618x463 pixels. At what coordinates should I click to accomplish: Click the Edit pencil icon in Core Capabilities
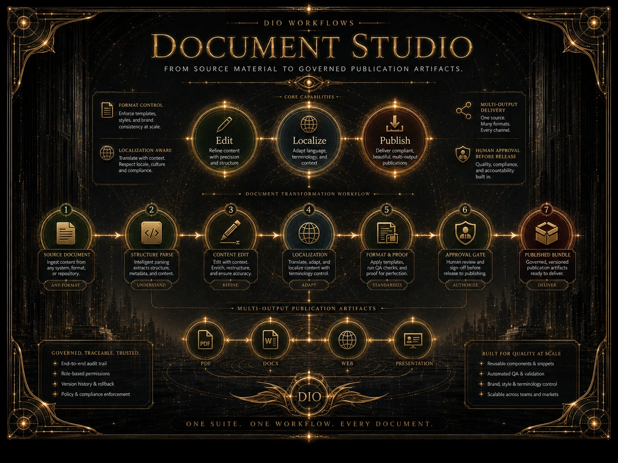224,125
